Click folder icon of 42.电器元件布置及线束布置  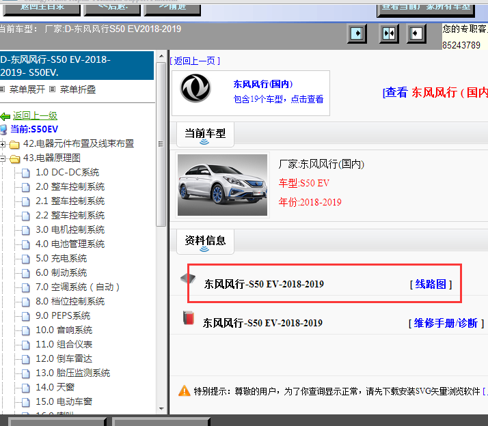pos(14,145)
